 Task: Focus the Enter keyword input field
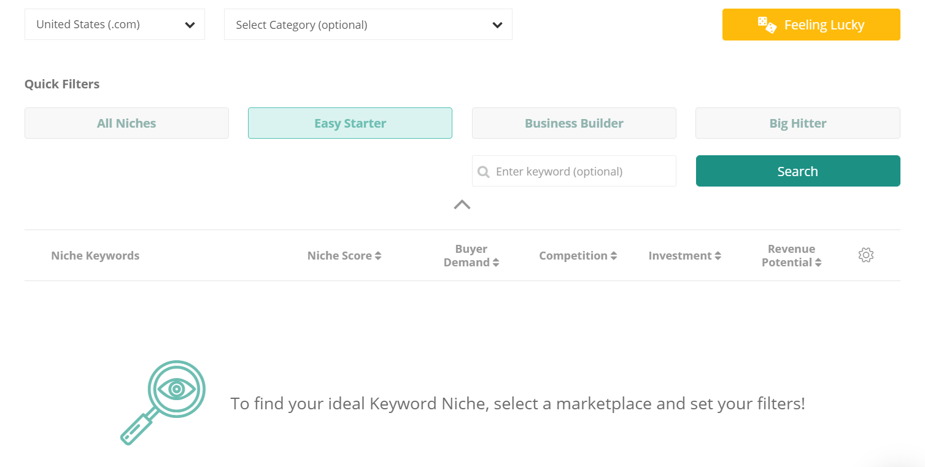click(580, 172)
